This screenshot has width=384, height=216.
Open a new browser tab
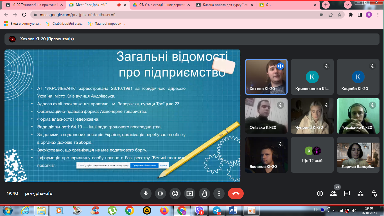pos(326,5)
